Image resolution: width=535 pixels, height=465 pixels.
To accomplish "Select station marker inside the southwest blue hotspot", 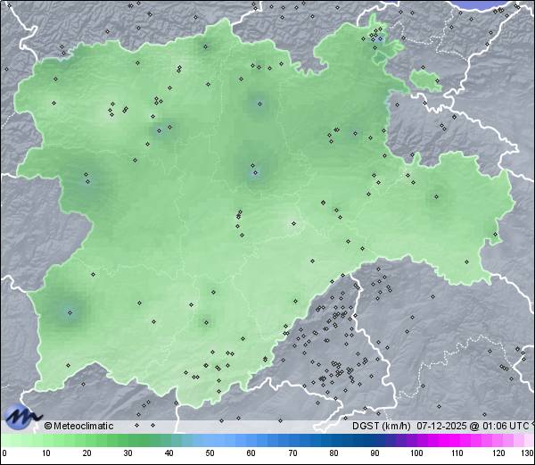I will pos(70,312).
